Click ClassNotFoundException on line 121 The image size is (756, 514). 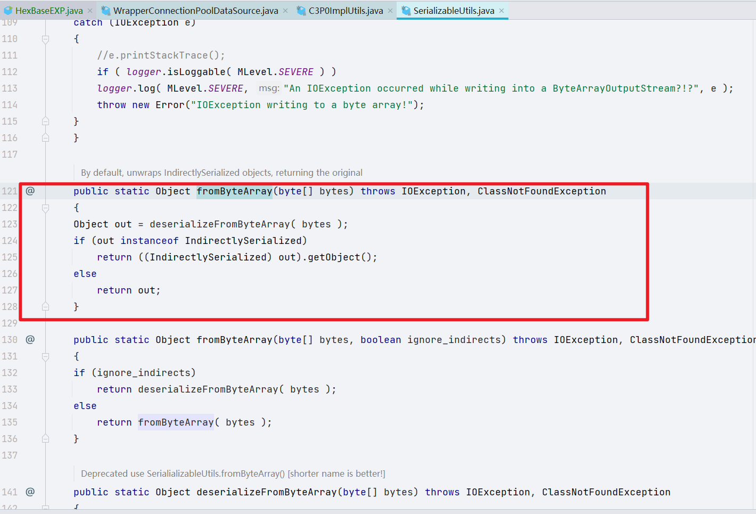click(541, 191)
